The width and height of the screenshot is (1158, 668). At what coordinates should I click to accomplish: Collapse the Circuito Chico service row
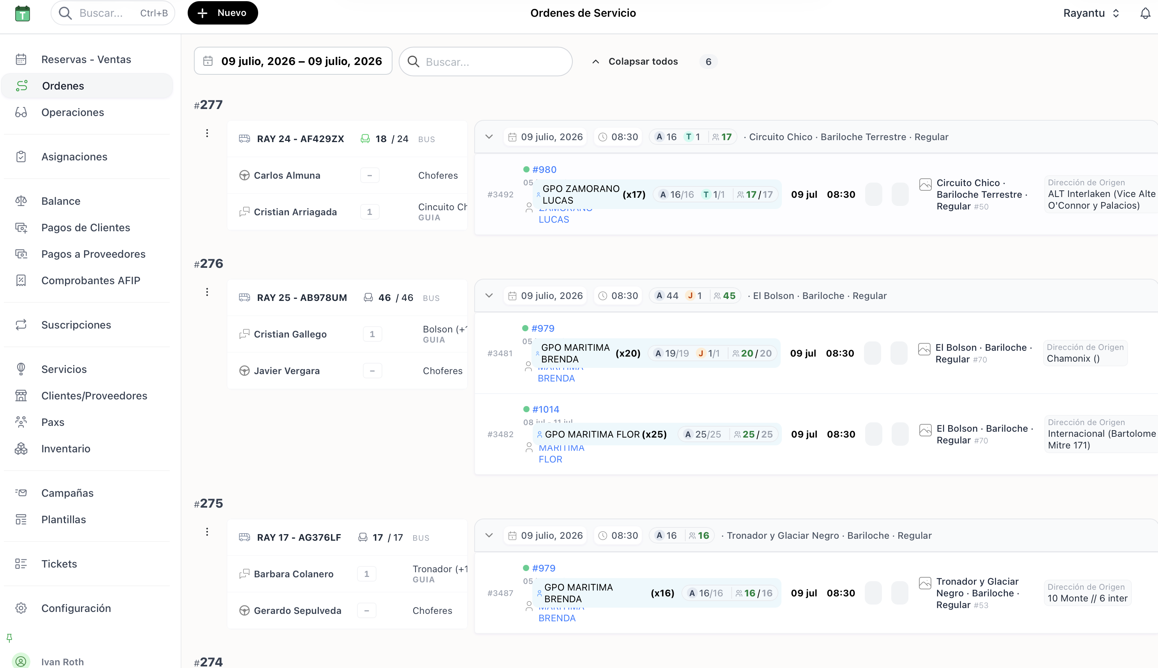[489, 137]
